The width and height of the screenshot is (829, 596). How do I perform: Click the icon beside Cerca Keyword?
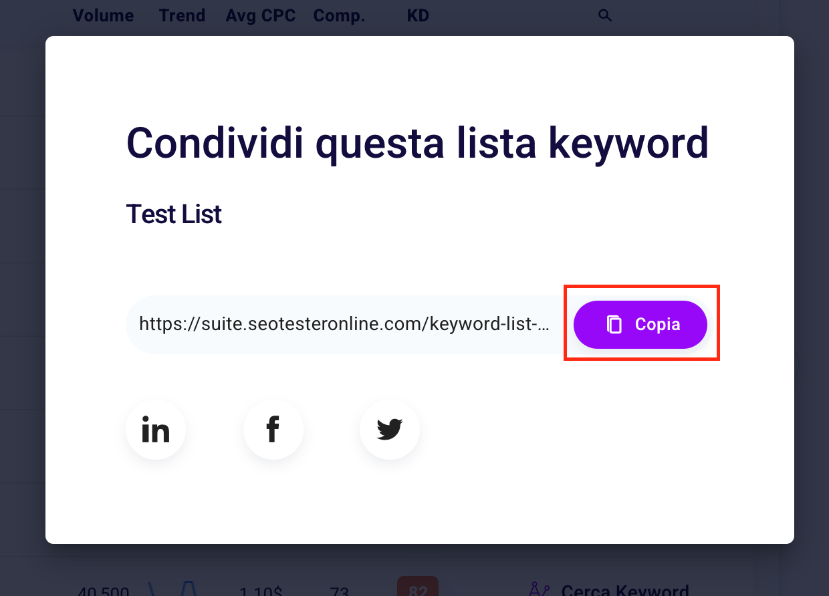[539, 589]
